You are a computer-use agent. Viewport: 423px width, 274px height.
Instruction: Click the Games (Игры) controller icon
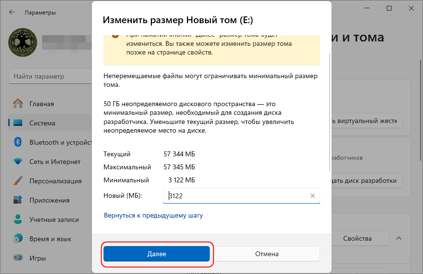[18, 258]
